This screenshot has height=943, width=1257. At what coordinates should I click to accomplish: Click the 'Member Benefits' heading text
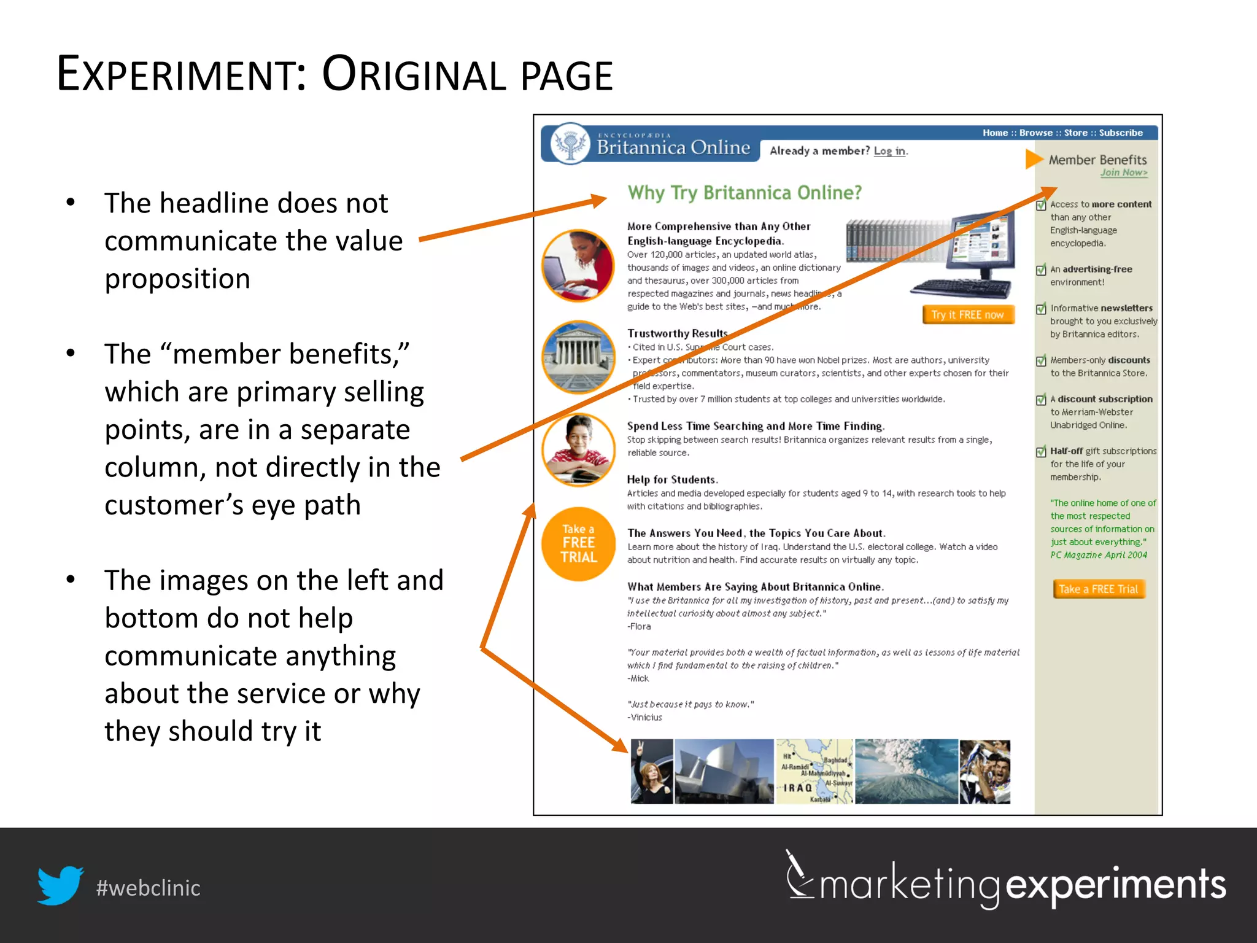click(1097, 160)
